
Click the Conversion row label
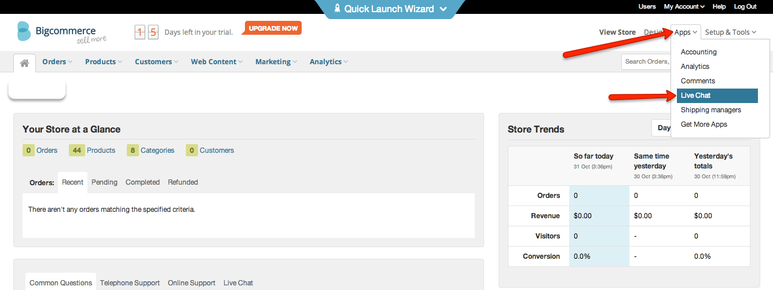point(541,256)
